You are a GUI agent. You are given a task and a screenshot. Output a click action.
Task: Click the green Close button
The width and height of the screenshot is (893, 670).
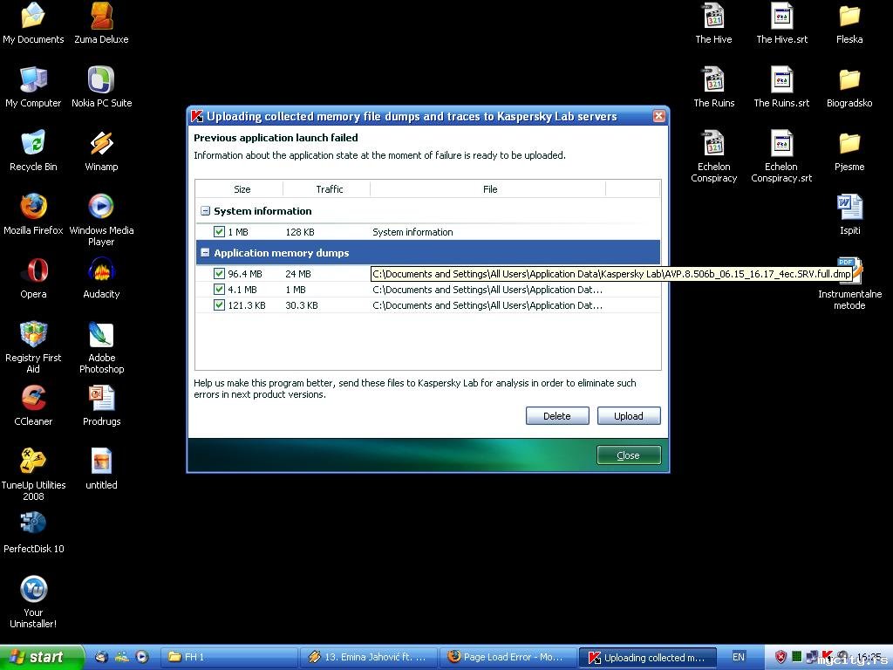coord(629,455)
